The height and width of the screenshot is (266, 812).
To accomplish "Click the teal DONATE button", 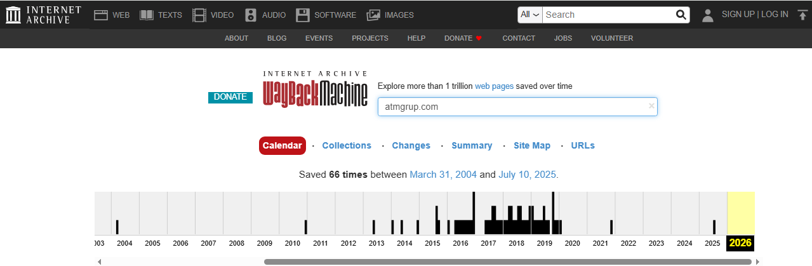I will coord(230,97).
